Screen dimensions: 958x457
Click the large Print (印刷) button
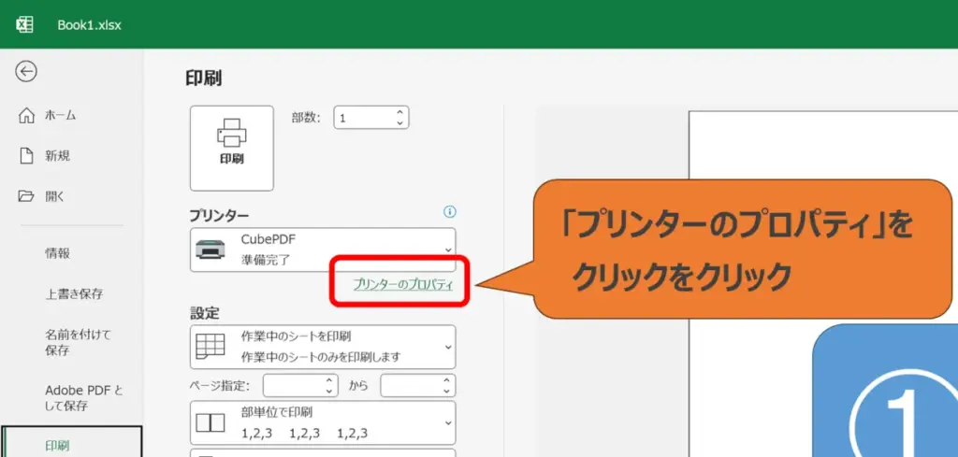pyautogui.click(x=231, y=148)
